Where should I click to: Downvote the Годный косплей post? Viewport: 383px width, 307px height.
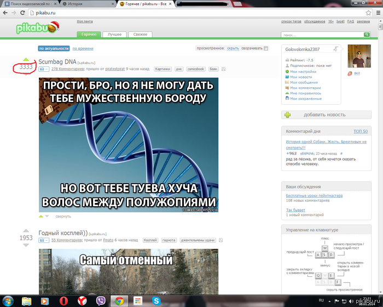pyautogui.click(x=26, y=245)
